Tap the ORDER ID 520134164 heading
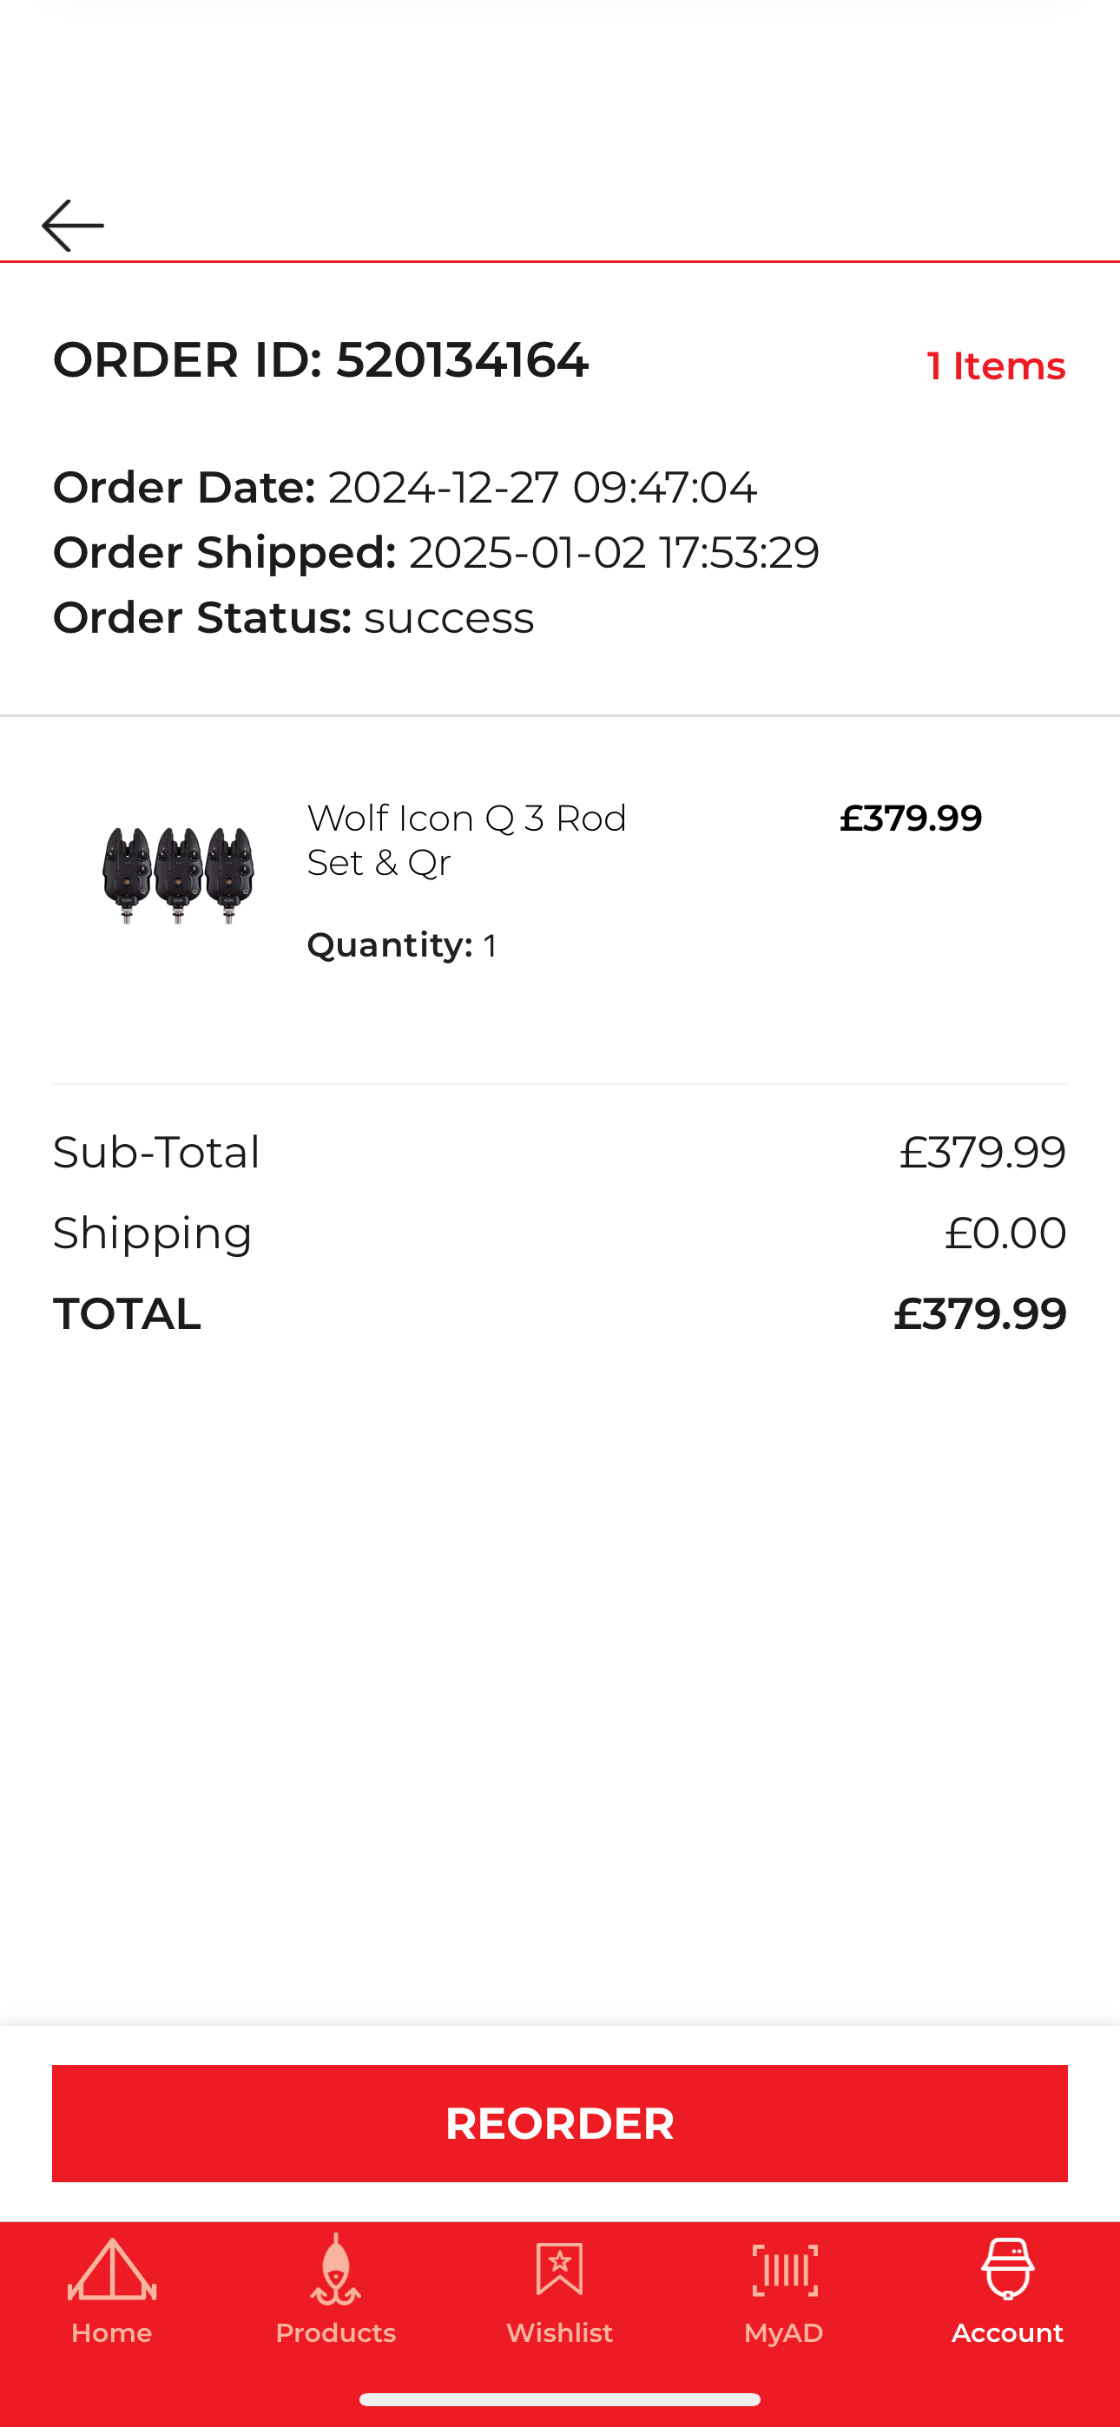The width and height of the screenshot is (1120, 2427). tap(320, 360)
